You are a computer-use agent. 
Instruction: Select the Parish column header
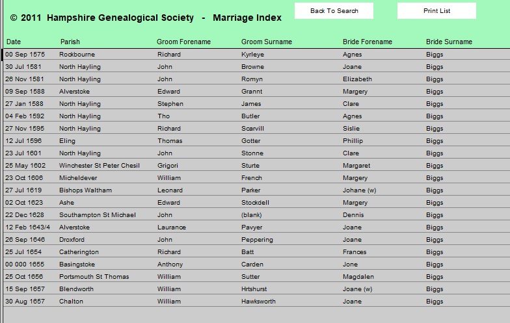click(70, 42)
